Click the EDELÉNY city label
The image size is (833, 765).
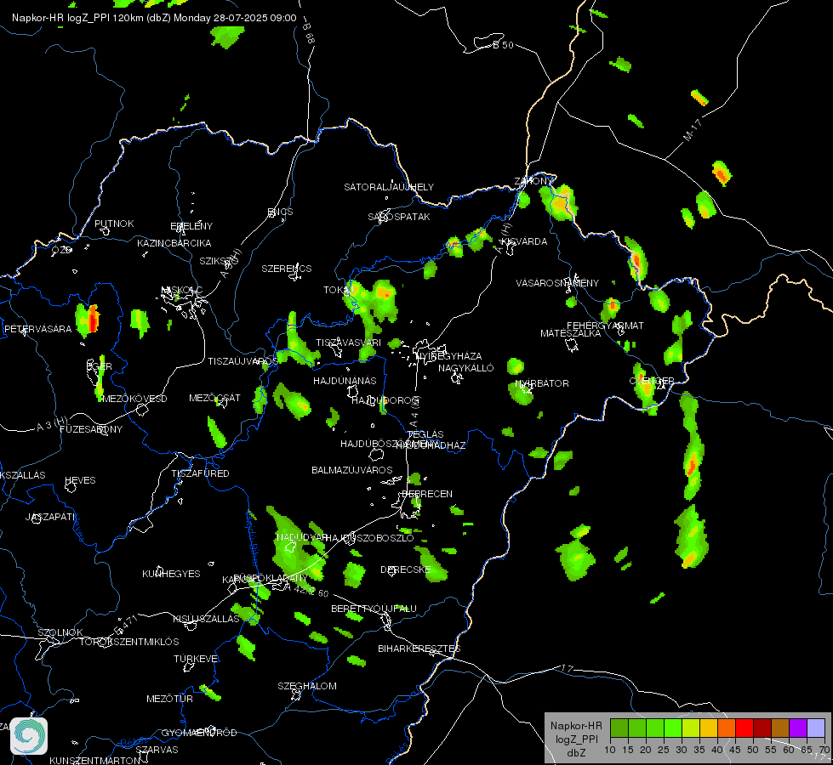pyautogui.click(x=191, y=226)
